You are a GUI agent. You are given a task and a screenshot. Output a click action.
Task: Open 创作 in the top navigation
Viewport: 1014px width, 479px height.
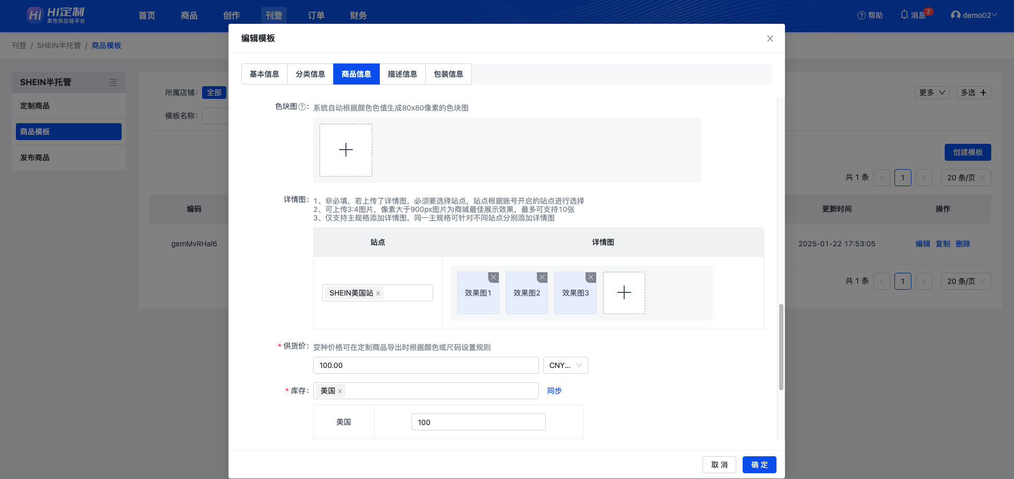tap(232, 15)
